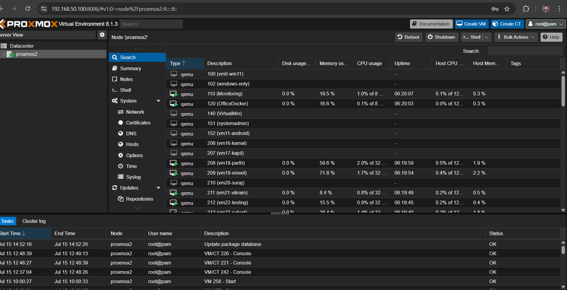Sort by Description column header
567x290 pixels.
click(x=241, y=63)
